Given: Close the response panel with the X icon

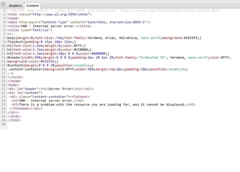Looking at the screenshot, I should click(3, 4).
